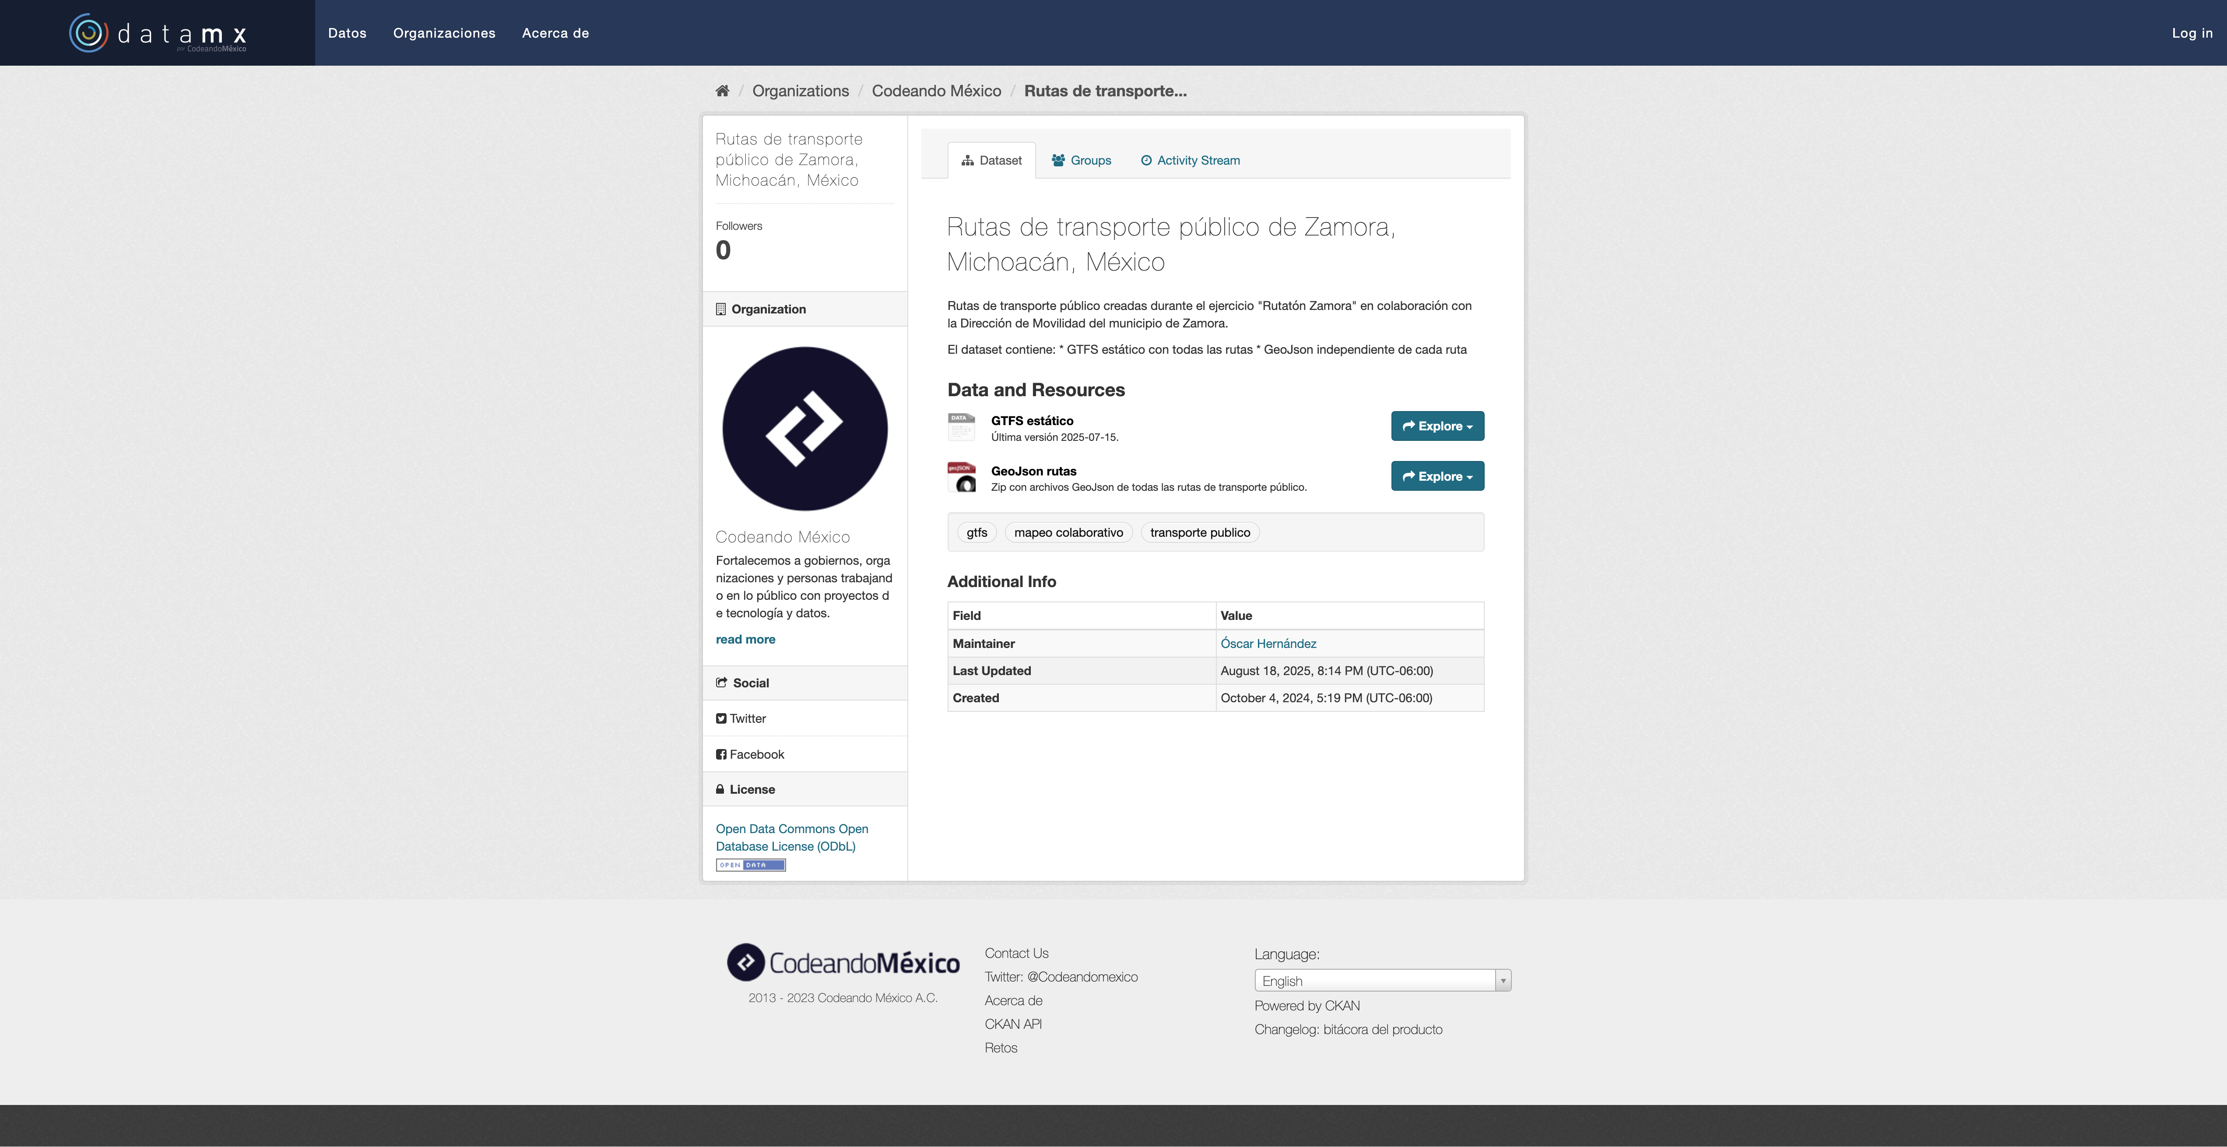The height and width of the screenshot is (1147, 2227).
Task: Switch to the Groups tab
Action: tap(1082, 161)
